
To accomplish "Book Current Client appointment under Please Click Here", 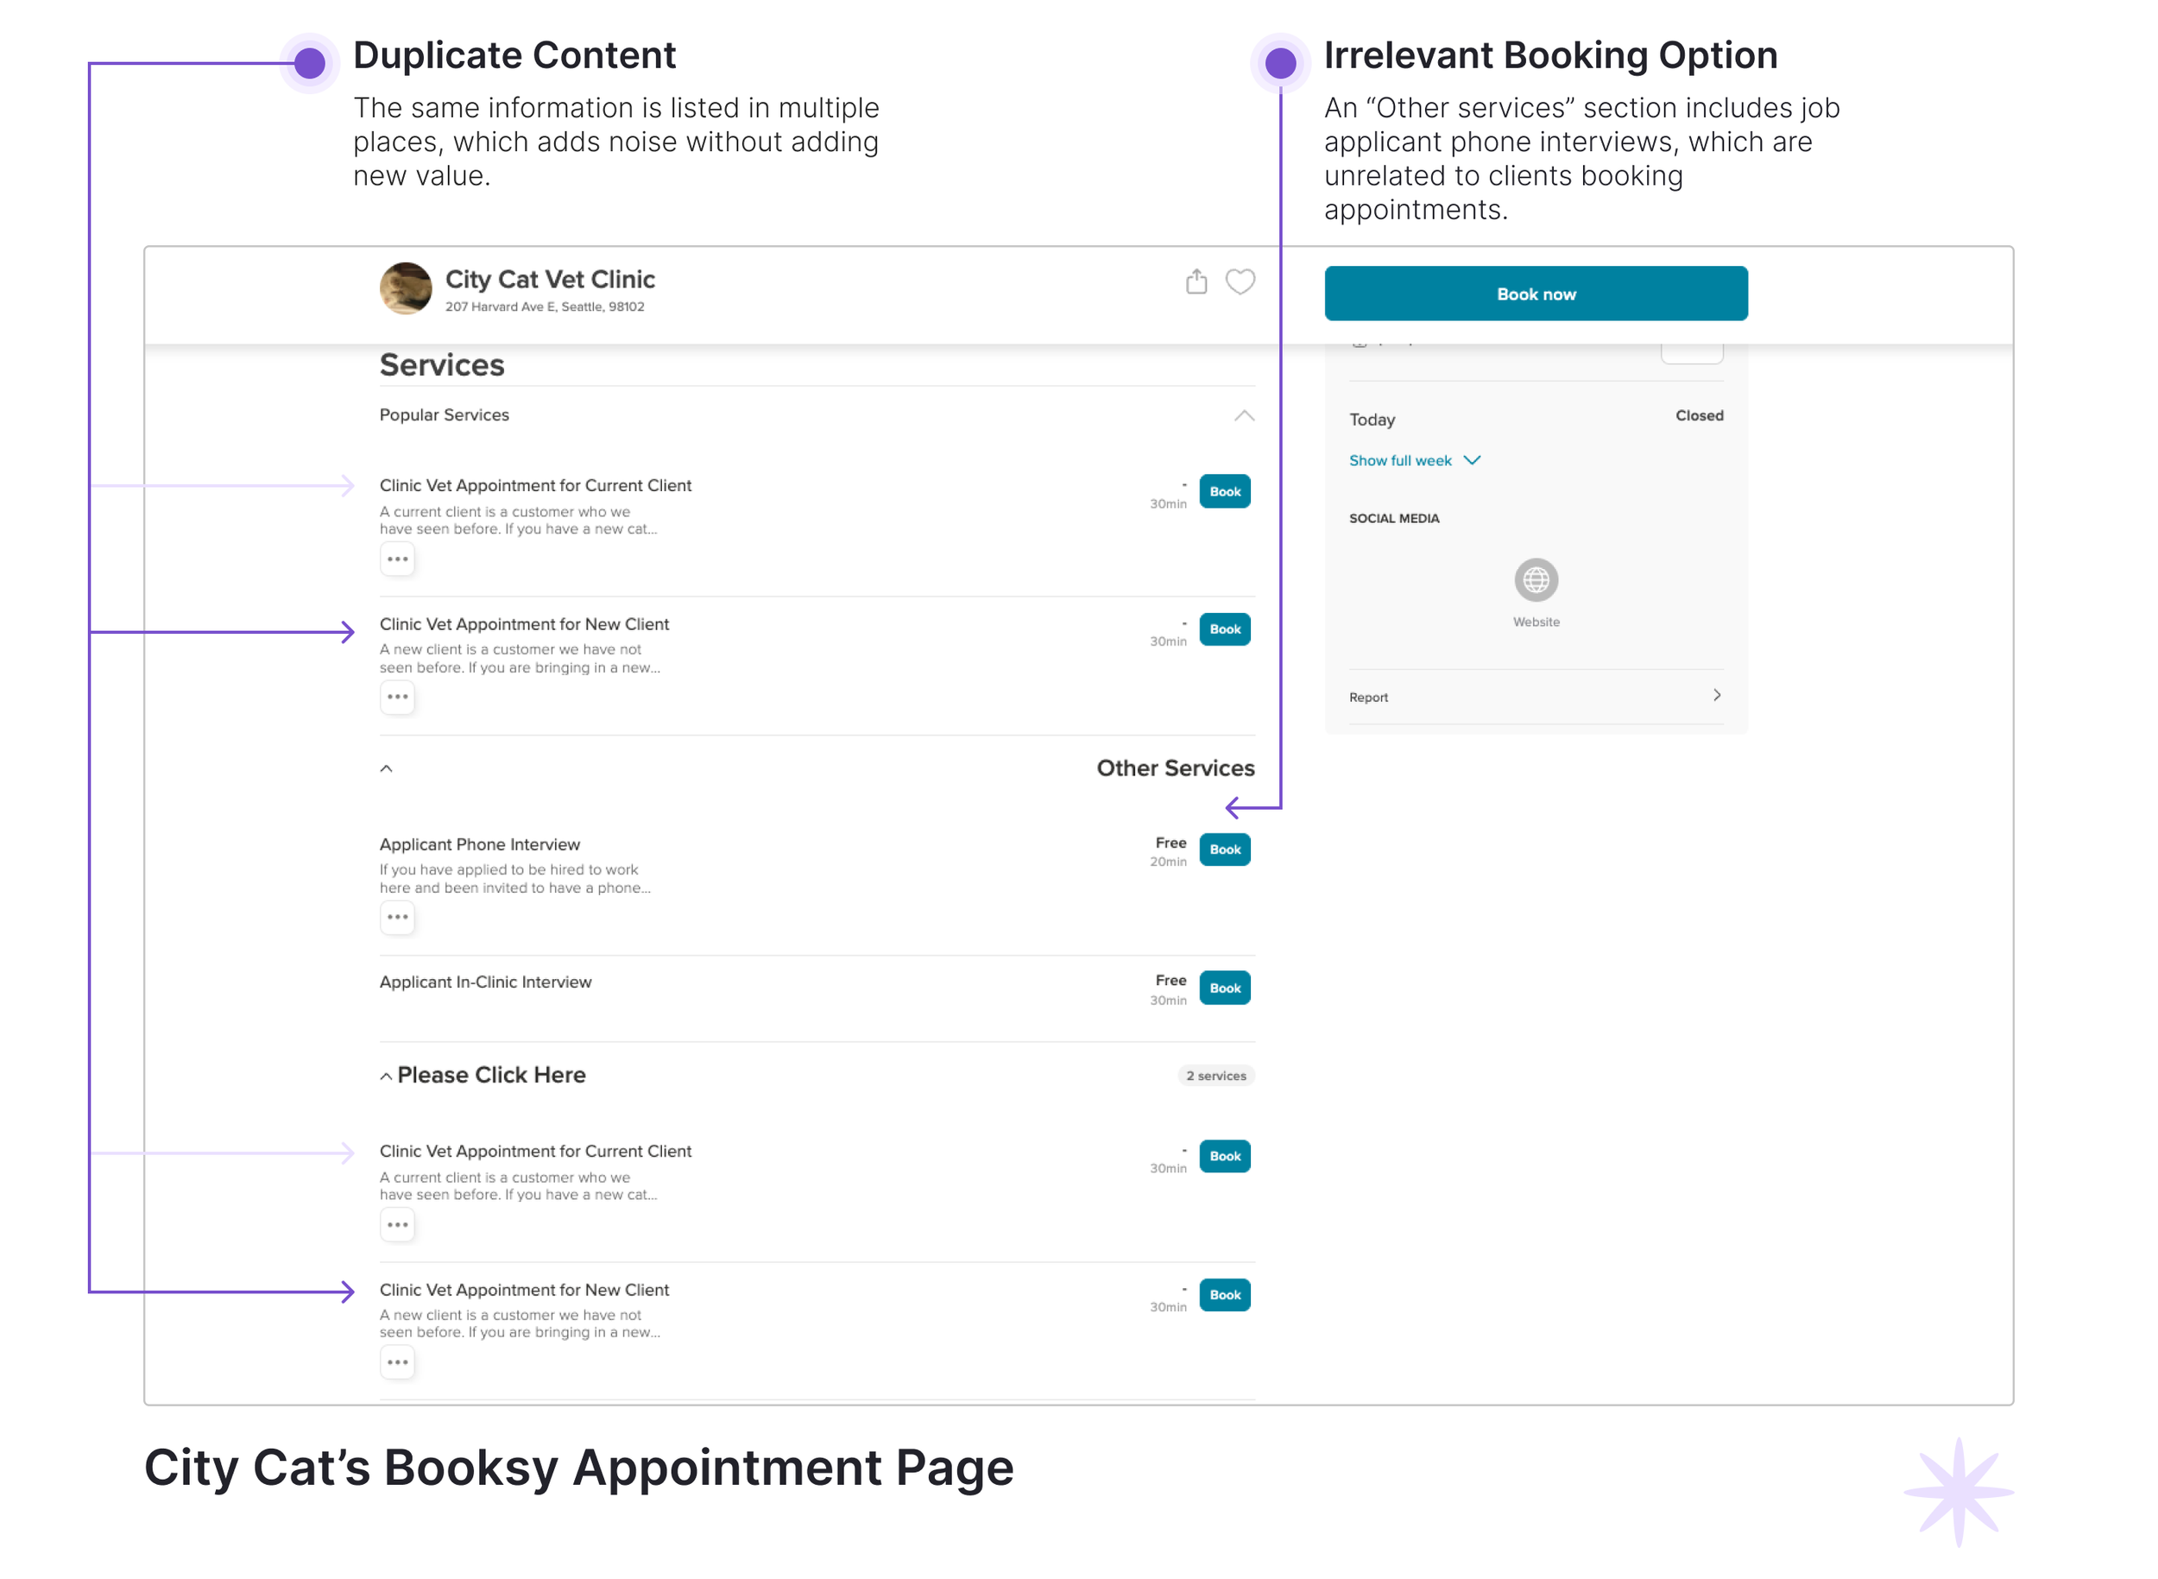I will 1224,1157.
